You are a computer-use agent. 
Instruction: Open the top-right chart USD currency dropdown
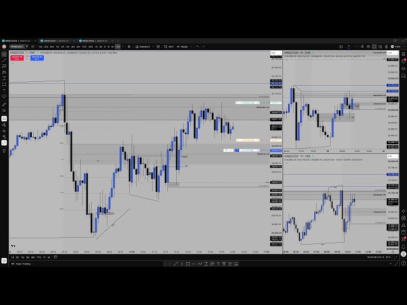tap(392, 53)
